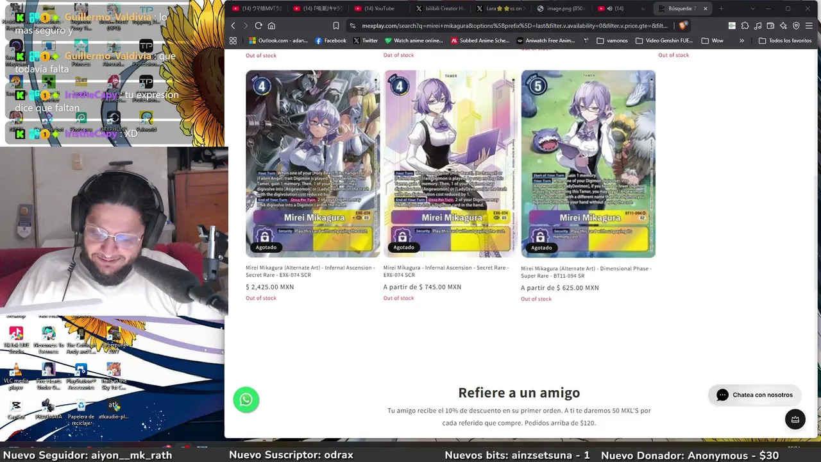Open TikTok LIVE Studio desktop shortcut
The image size is (821, 462).
[16, 340]
